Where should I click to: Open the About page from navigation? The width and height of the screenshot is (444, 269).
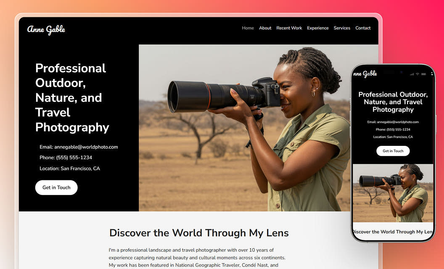click(x=265, y=28)
